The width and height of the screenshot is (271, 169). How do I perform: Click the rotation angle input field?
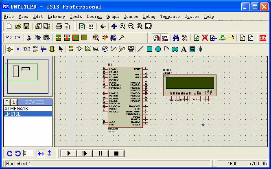coord(28,154)
